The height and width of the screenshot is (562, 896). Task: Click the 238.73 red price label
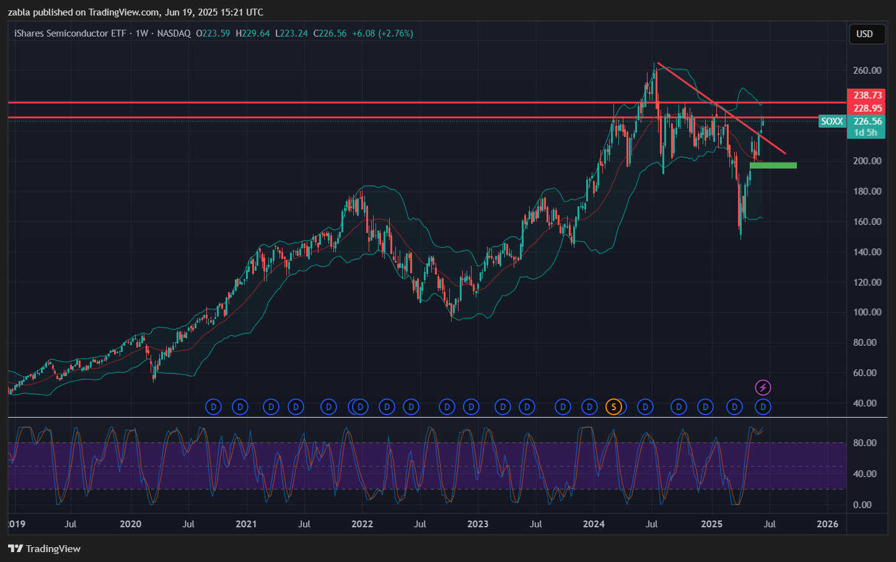(x=867, y=95)
